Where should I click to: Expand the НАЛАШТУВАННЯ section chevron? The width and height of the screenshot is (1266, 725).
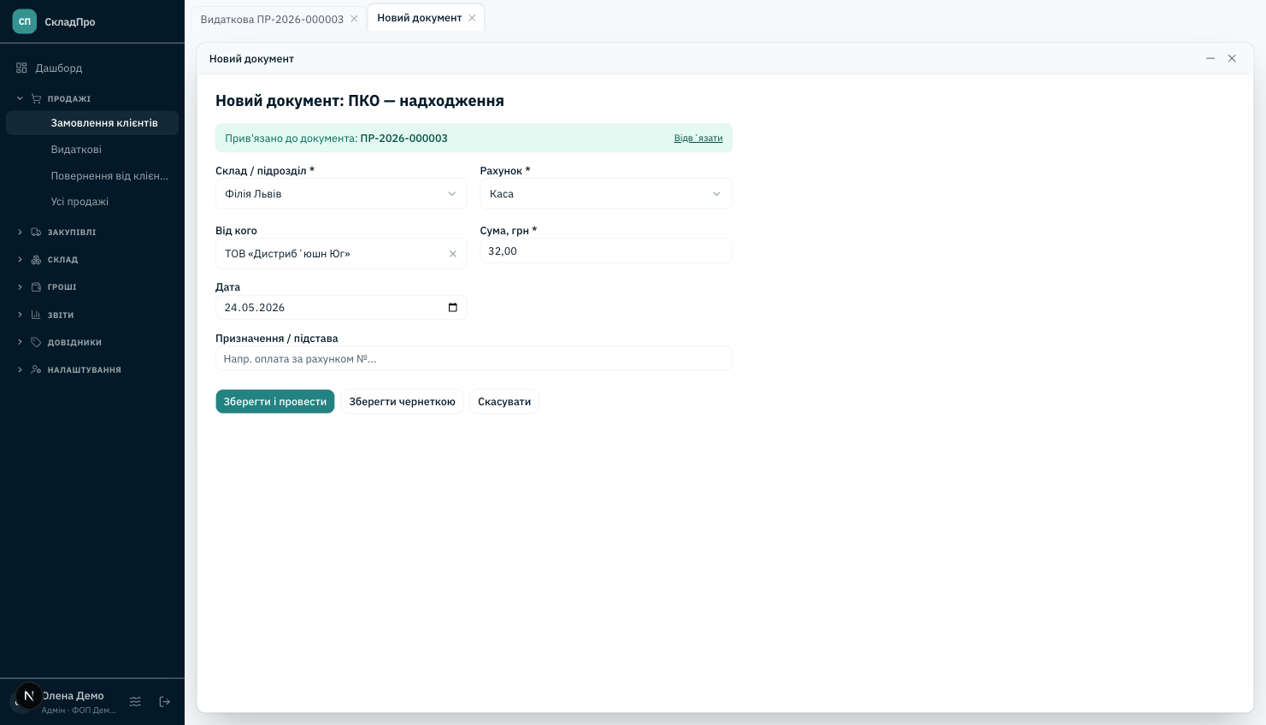[20, 369]
